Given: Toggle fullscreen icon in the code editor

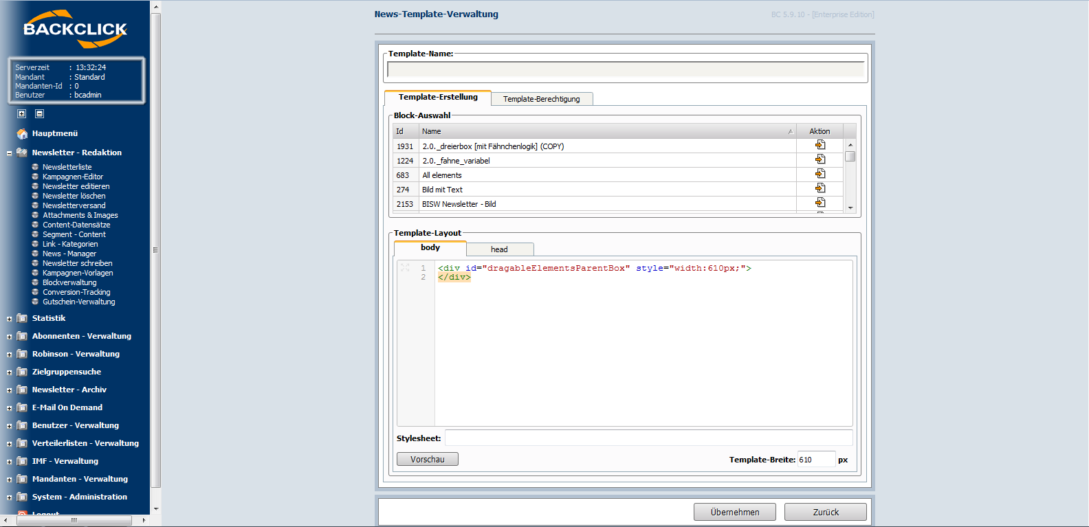Looking at the screenshot, I should click(x=405, y=268).
